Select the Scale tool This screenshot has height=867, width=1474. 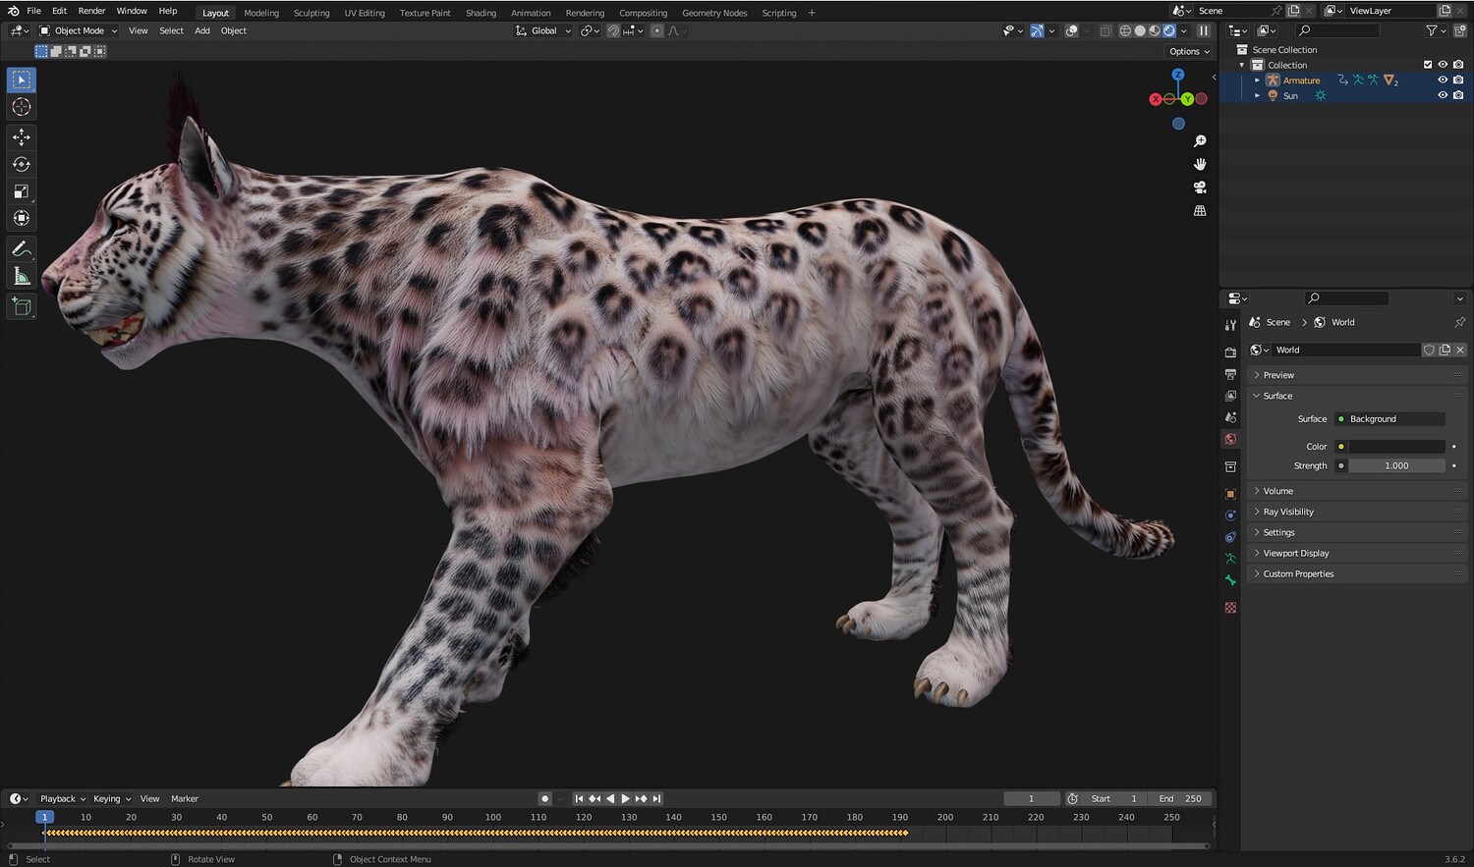pos(21,191)
